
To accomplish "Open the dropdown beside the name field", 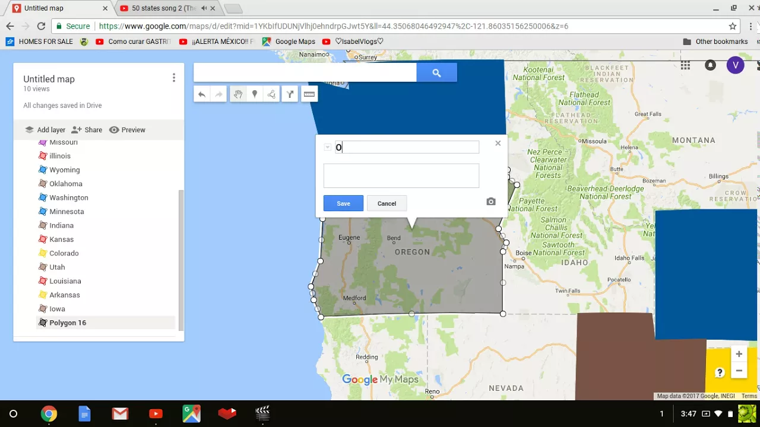I will click(327, 147).
